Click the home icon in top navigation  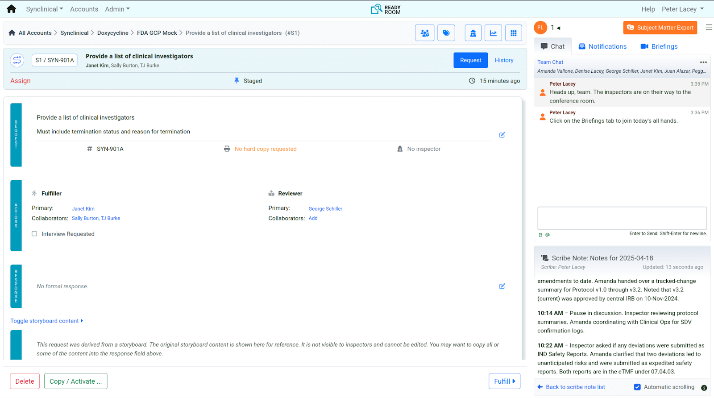point(12,9)
